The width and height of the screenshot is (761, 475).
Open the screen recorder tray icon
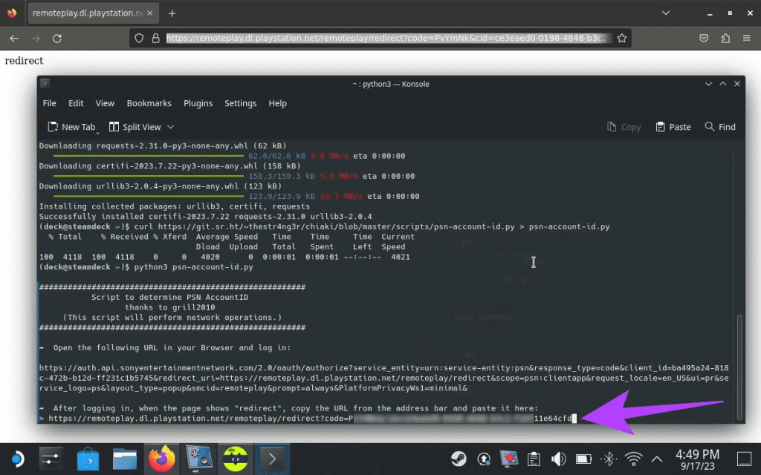508,459
